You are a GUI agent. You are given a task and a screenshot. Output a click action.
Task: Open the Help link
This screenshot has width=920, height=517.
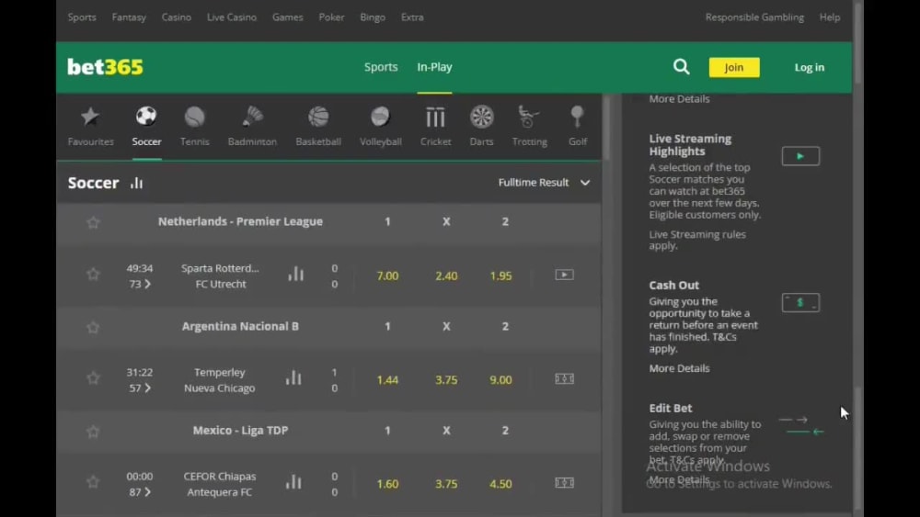(x=830, y=17)
